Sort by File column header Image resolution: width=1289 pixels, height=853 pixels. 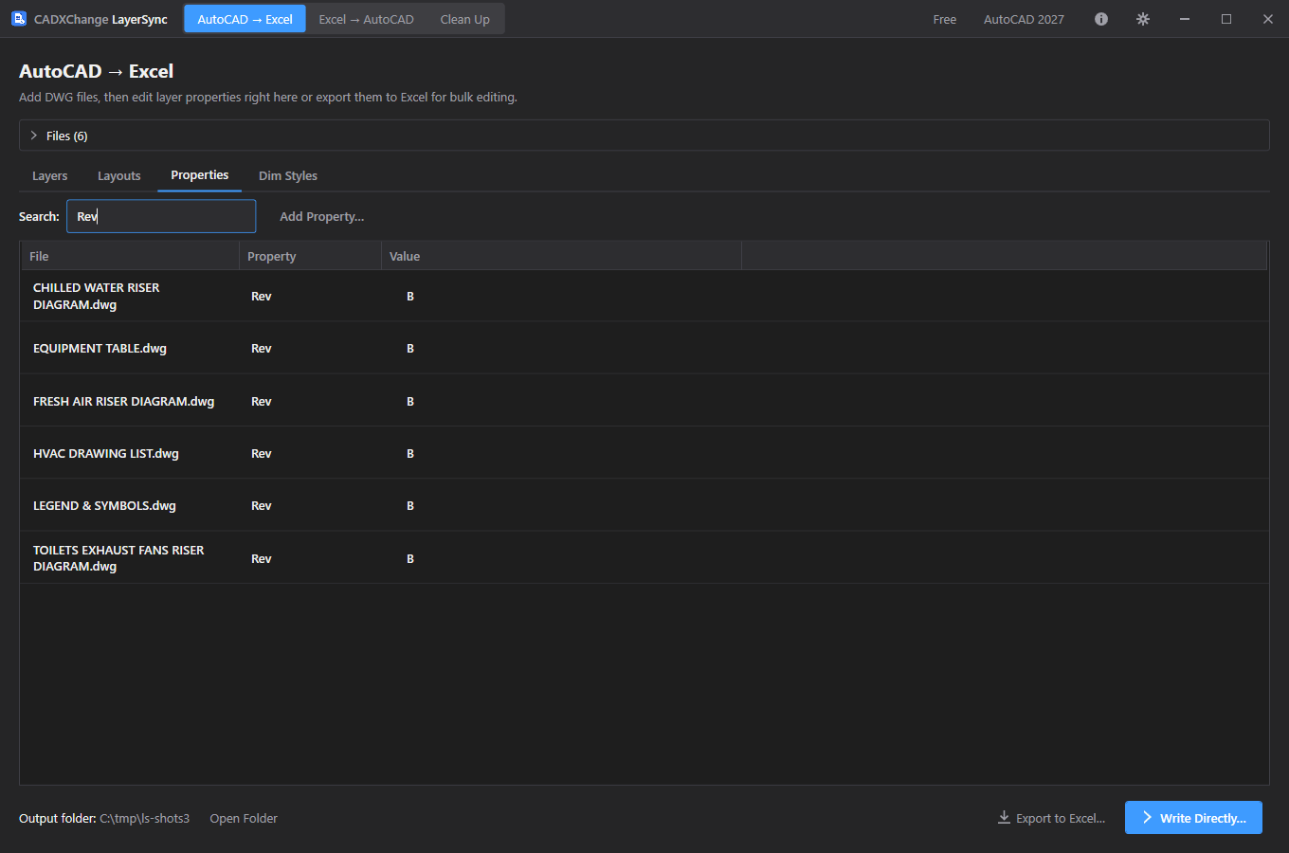(130, 256)
